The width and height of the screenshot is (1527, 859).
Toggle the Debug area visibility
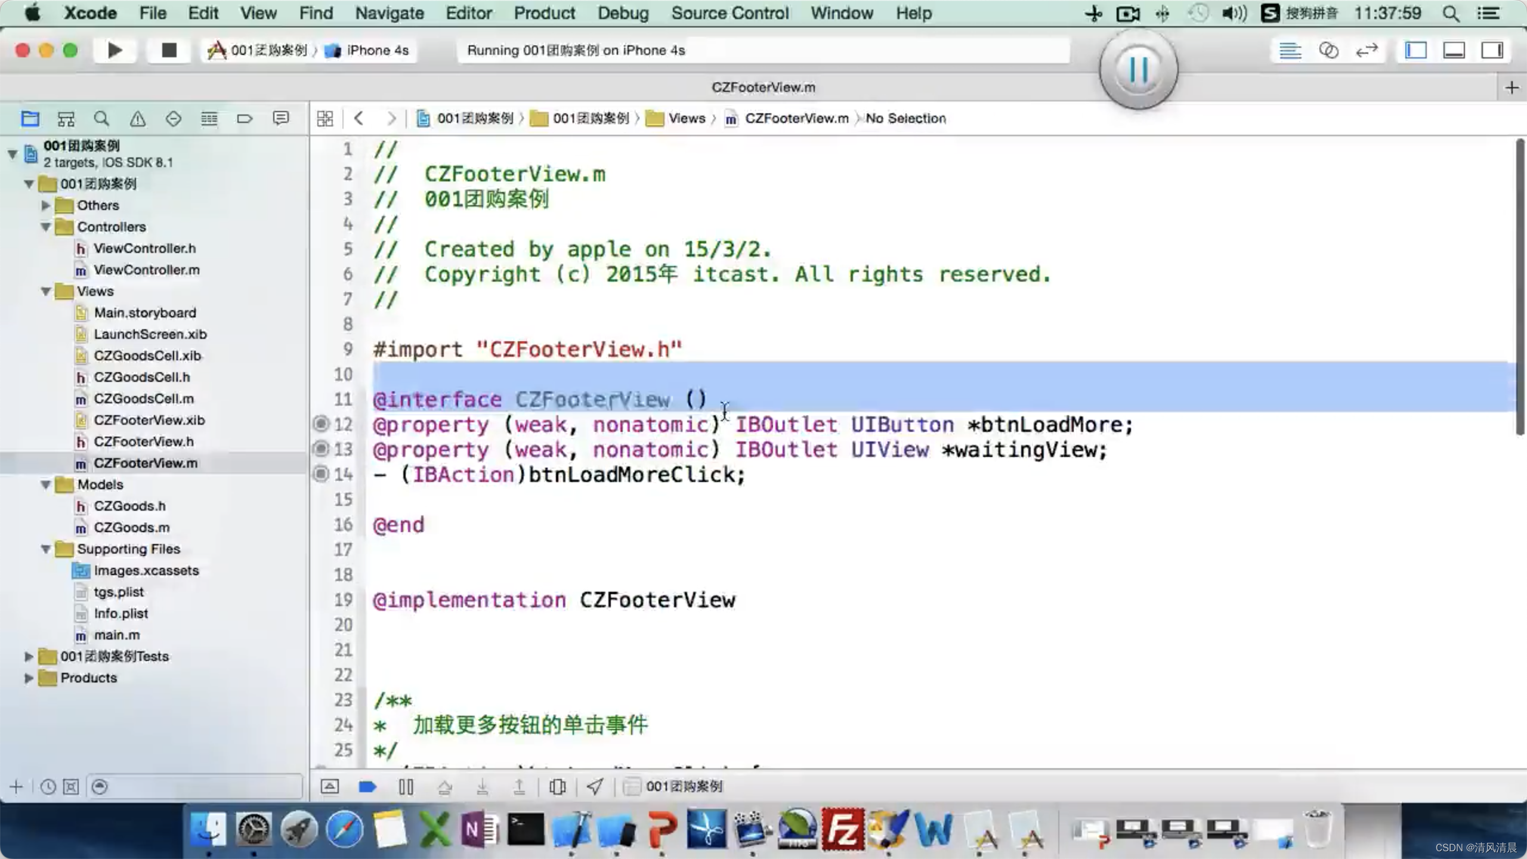click(x=1454, y=51)
